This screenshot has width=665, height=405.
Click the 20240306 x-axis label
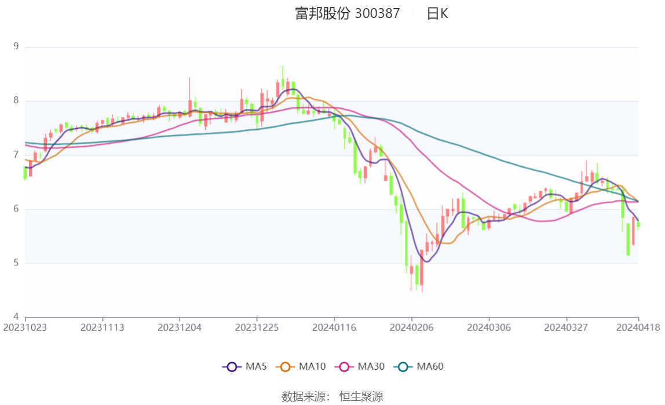[489, 328]
